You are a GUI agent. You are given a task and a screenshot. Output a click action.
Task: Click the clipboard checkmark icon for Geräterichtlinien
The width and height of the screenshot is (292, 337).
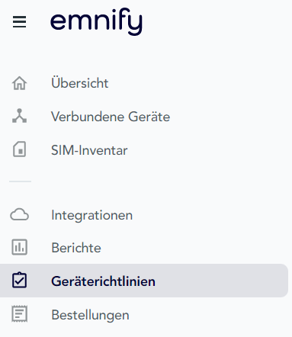pos(19,281)
